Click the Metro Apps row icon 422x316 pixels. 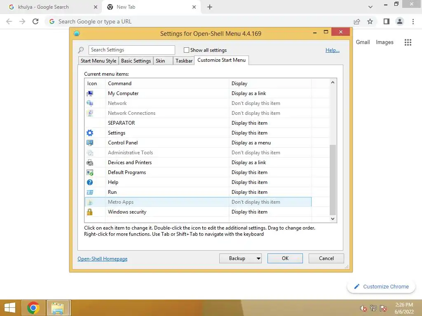89,202
